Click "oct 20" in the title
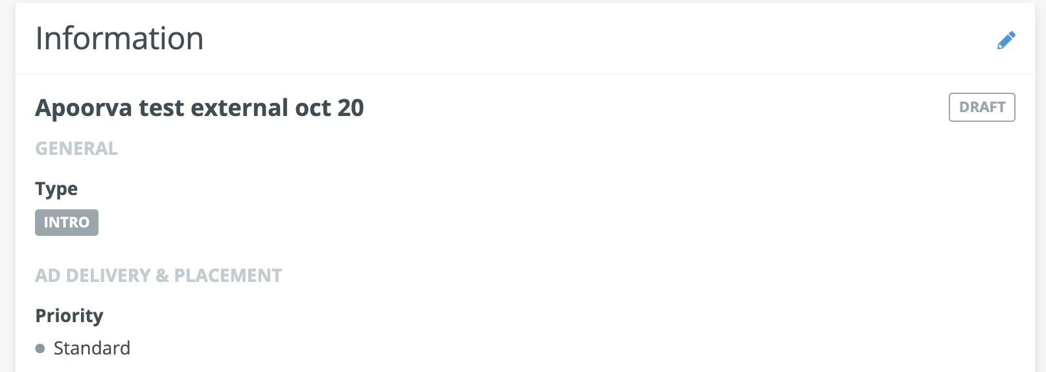 [x=329, y=108]
